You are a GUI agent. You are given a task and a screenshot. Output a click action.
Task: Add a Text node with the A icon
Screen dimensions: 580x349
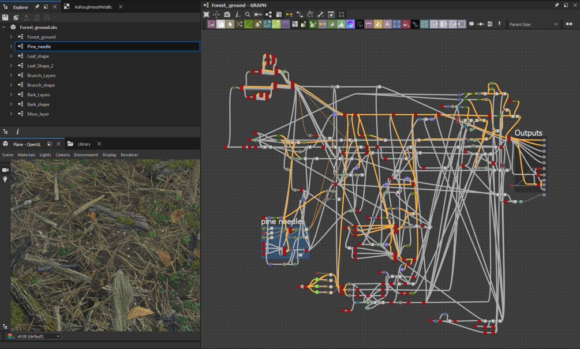387,24
